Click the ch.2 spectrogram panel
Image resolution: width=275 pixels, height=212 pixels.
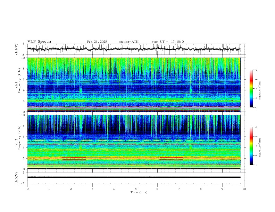pos(134,142)
